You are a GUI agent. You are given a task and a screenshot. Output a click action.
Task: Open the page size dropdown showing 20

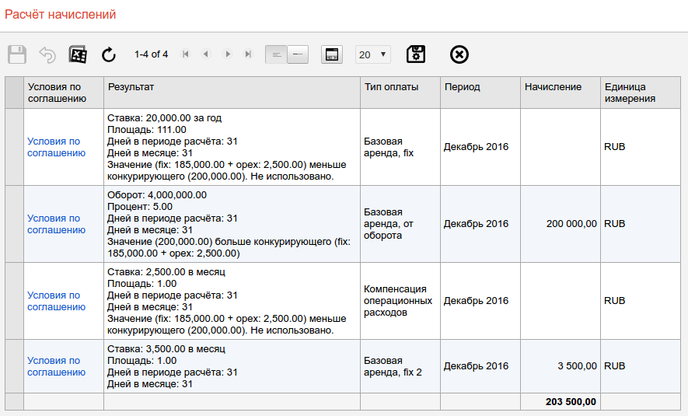(x=372, y=54)
